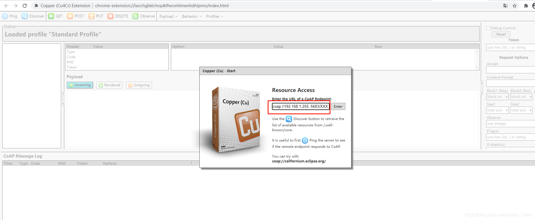Screen dimensions: 535x220
Task: Click the Time column in Message Log
Action: point(8,164)
